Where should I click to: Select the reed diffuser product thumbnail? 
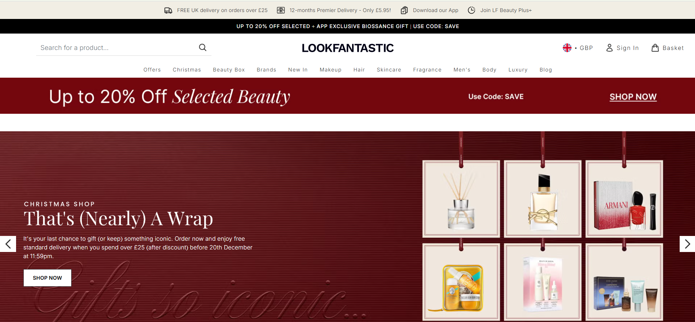[461, 199]
